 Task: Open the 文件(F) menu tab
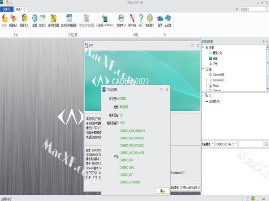click(7, 9)
